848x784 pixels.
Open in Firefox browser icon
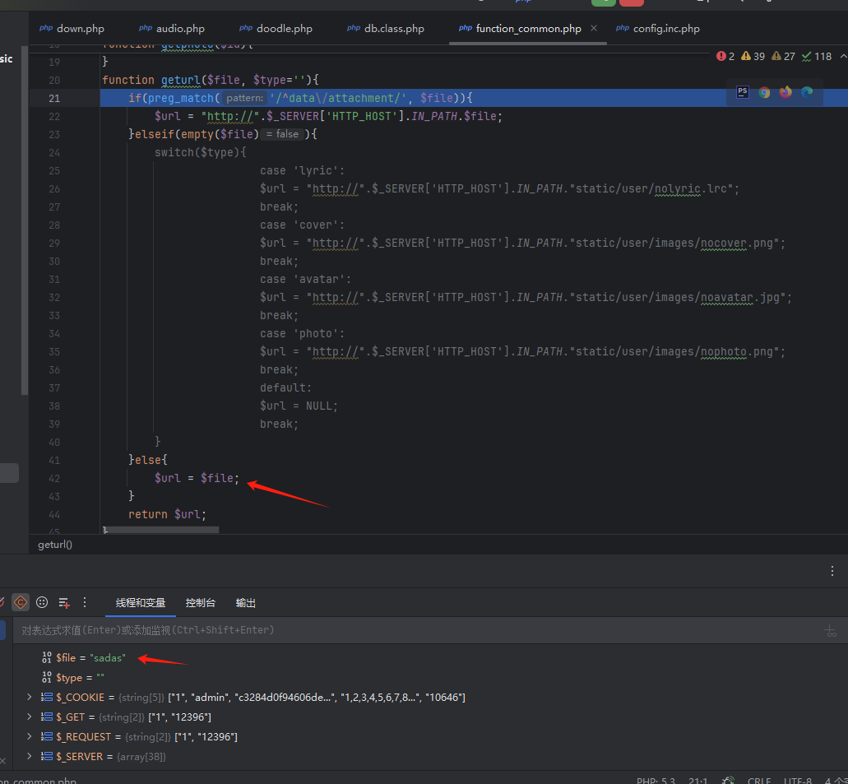coord(785,92)
